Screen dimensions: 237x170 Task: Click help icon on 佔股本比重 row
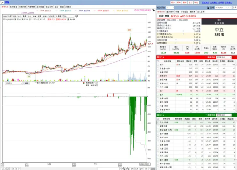(x=176, y=40)
